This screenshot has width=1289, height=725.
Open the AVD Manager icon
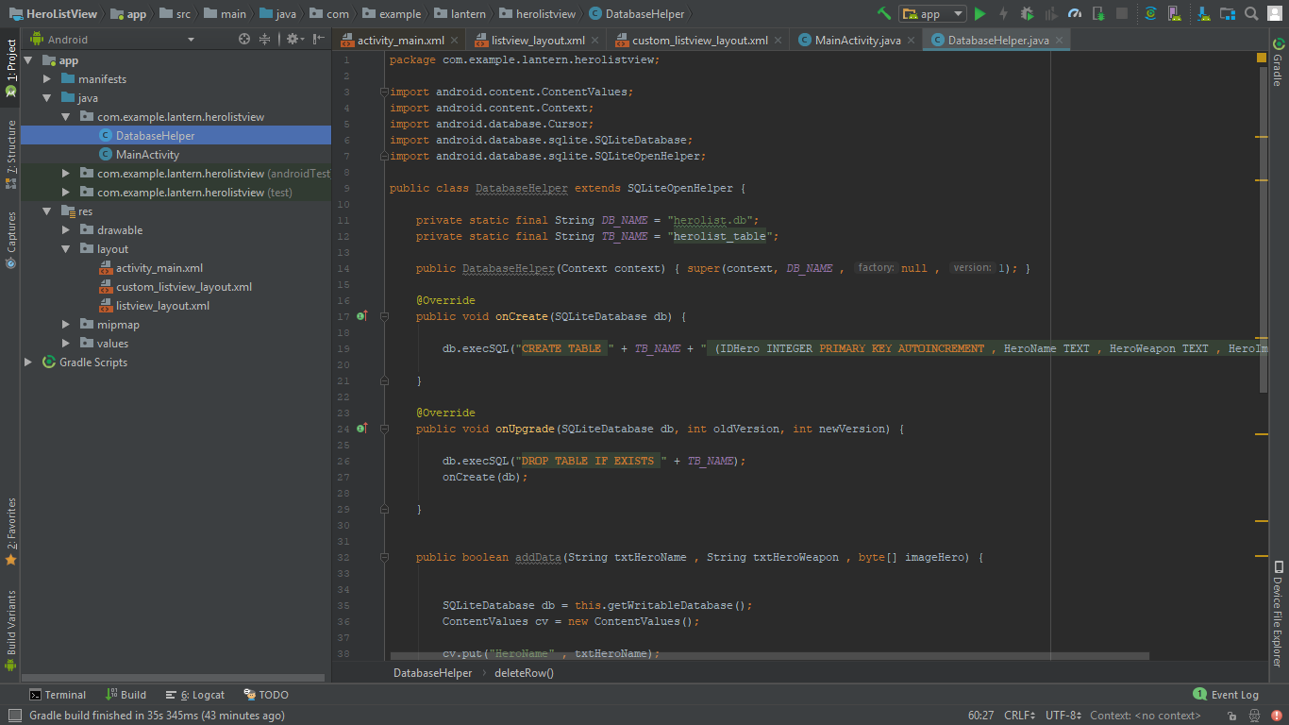pyautogui.click(x=1175, y=13)
